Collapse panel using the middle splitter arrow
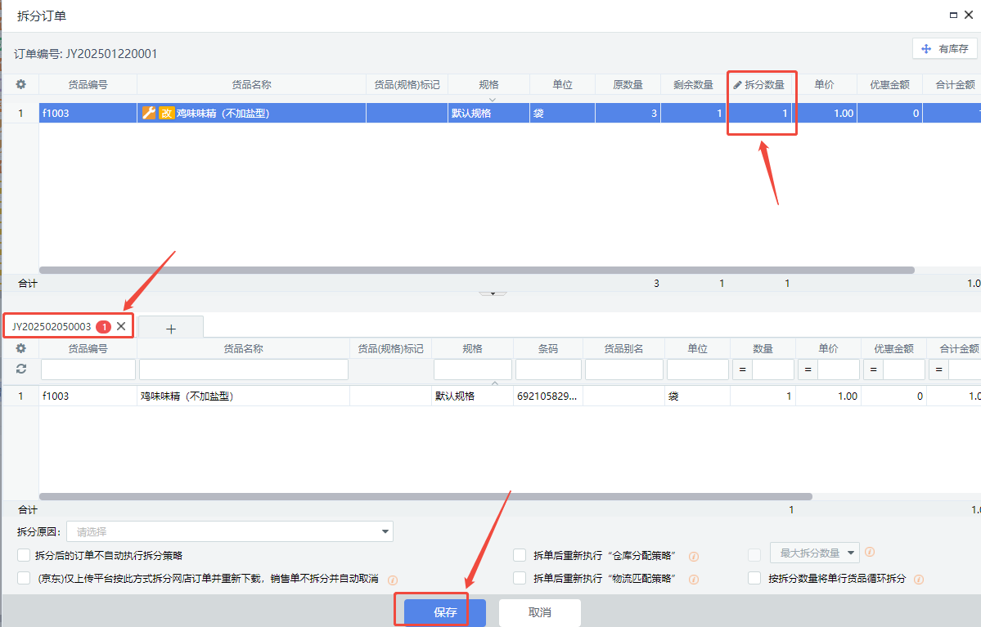 [492, 293]
